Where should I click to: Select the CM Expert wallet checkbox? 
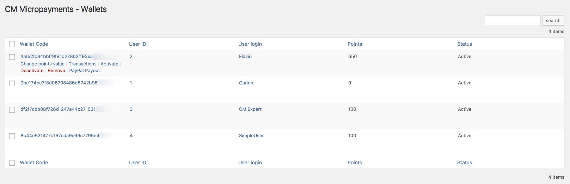point(12,110)
